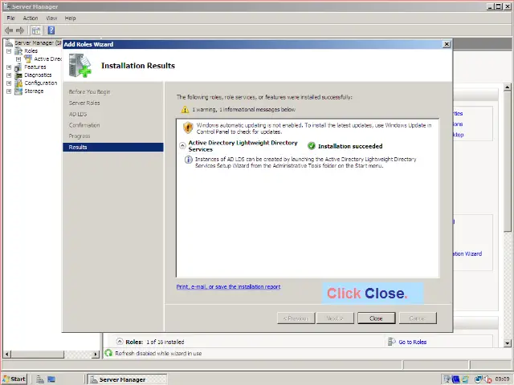
Task: Click the tree pane scroll right arrow
Action: [x=96, y=354]
